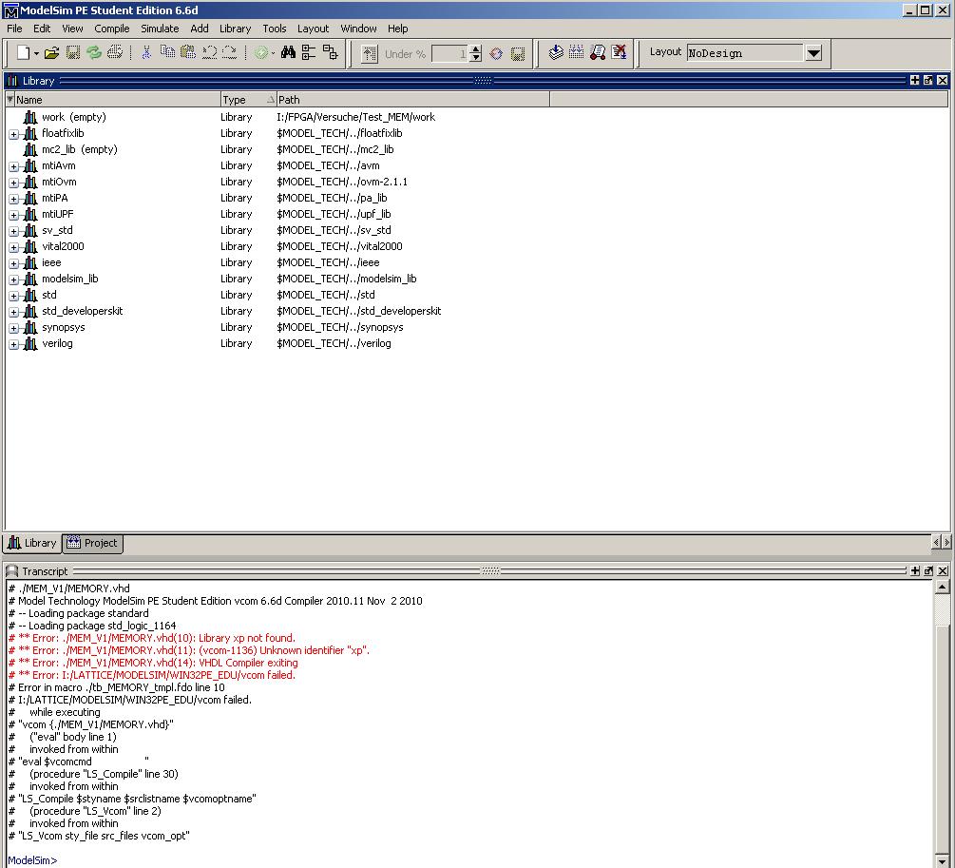Image resolution: width=955 pixels, height=868 pixels.
Task: Click the Redo arrow icon
Action: (230, 53)
